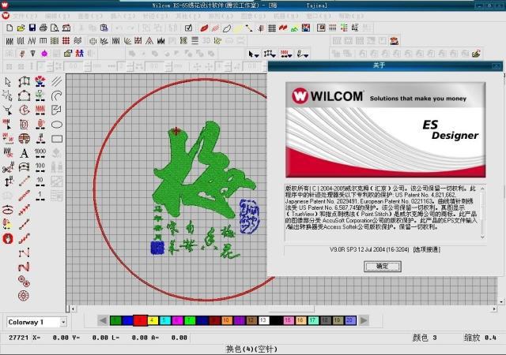This screenshot has height=355, width=506.
Task: Click the red cross needle marker on the design
Action: click(176, 130)
